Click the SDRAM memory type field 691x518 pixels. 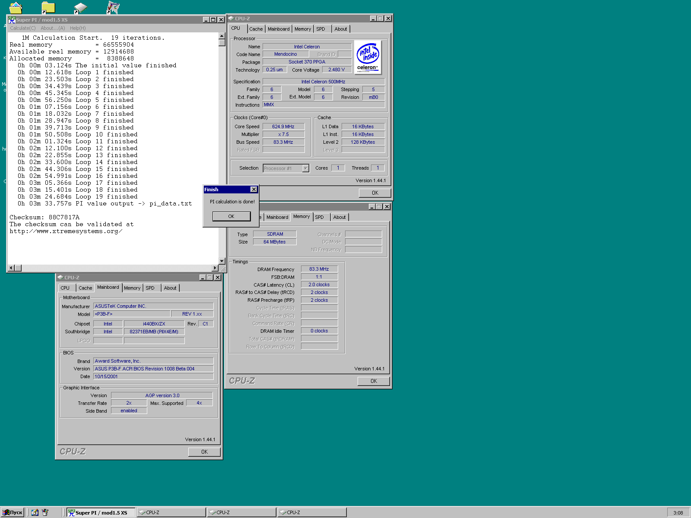pyautogui.click(x=275, y=234)
